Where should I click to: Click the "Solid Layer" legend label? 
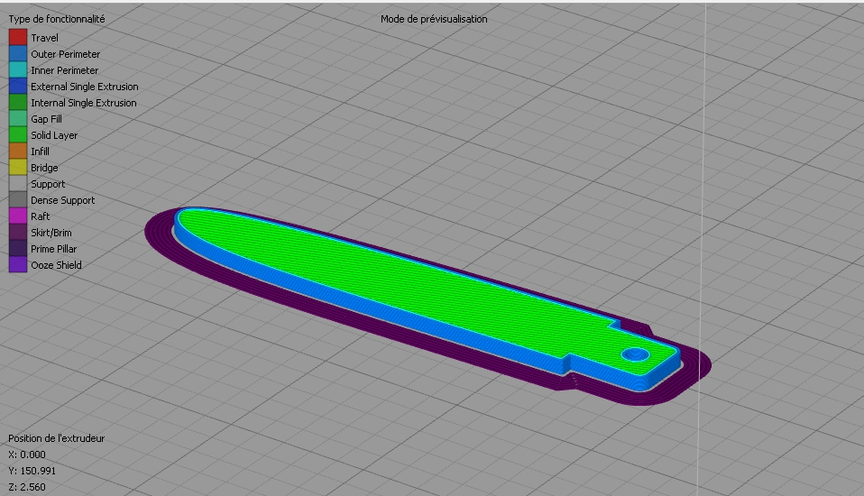pos(54,135)
